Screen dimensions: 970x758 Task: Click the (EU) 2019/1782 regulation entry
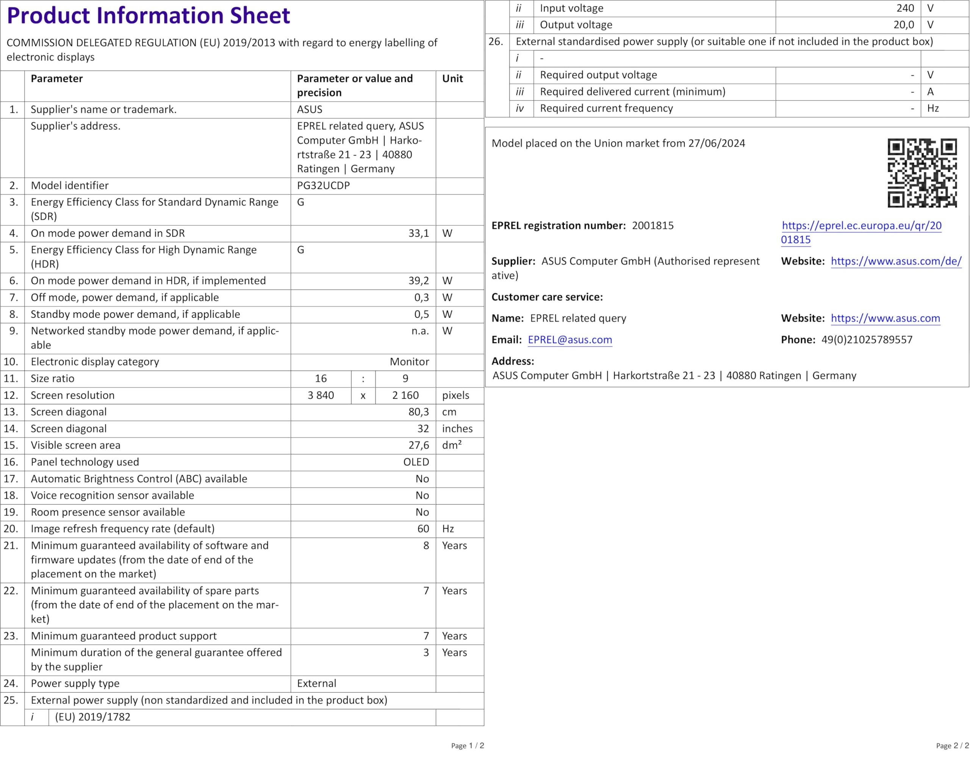(92, 717)
